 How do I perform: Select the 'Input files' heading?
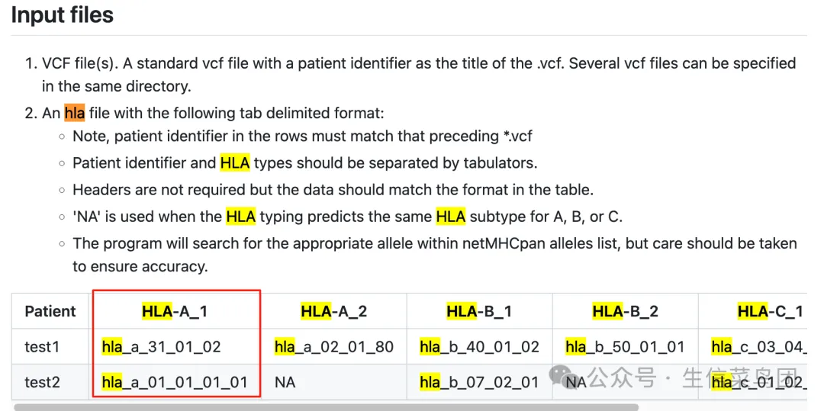click(x=62, y=14)
